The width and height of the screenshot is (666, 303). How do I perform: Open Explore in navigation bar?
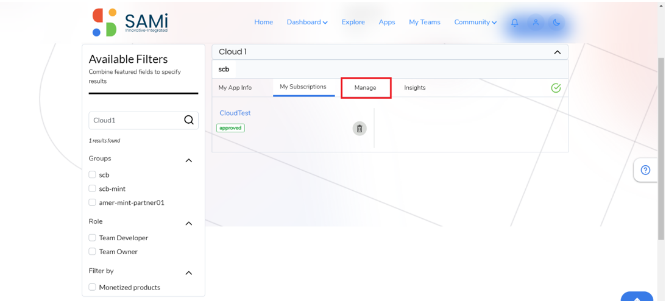click(353, 22)
